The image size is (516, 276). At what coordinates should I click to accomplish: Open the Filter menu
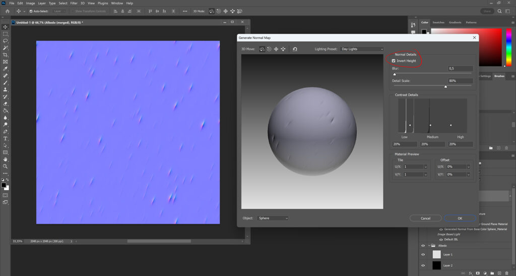pos(74,3)
